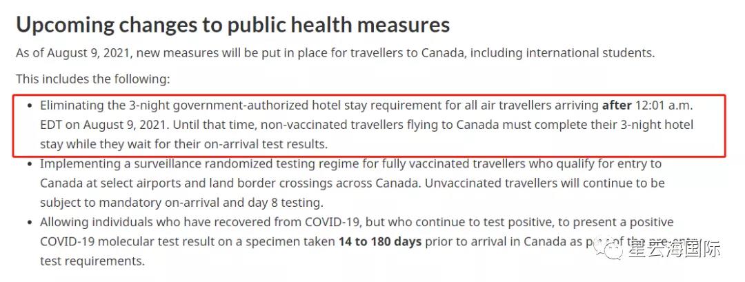Click the "test requirements." final line
This screenshot has height=282, width=745.
pyautogui.click(x=92, y=261)
